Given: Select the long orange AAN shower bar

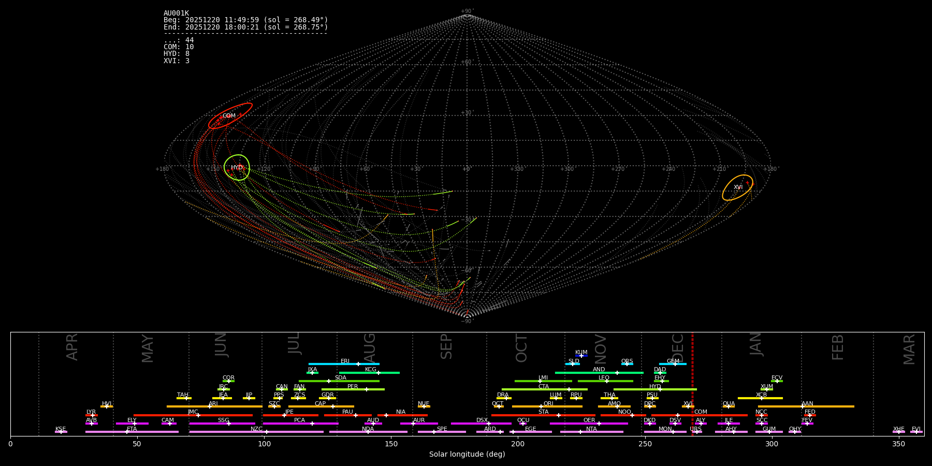Looking at the screenshot, I should pos(806,406).
